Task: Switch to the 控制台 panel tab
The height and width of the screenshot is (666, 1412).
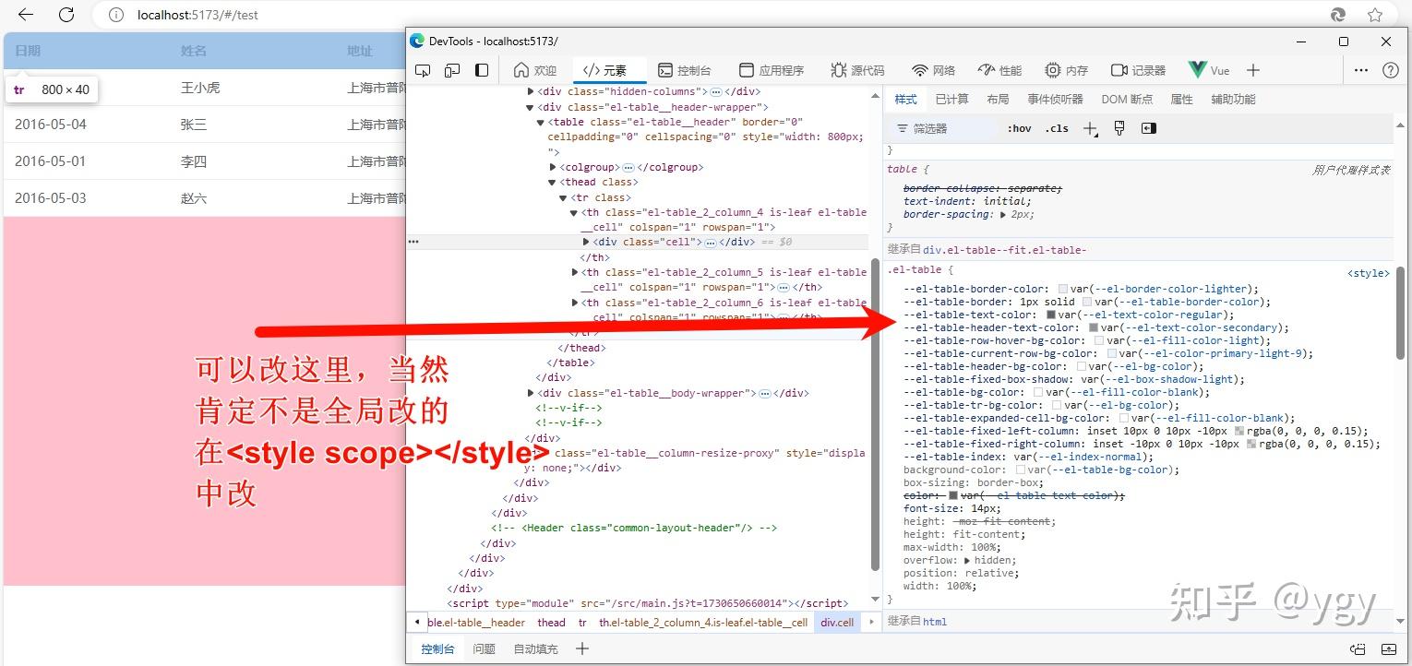Action: click(684, 70)
